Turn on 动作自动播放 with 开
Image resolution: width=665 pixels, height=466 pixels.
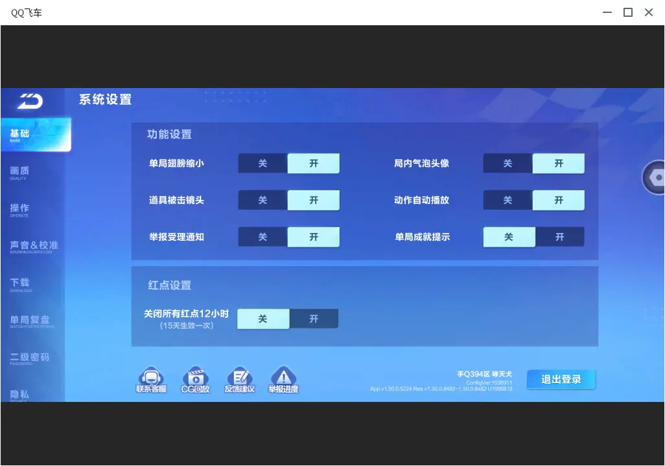coord(559,200)
